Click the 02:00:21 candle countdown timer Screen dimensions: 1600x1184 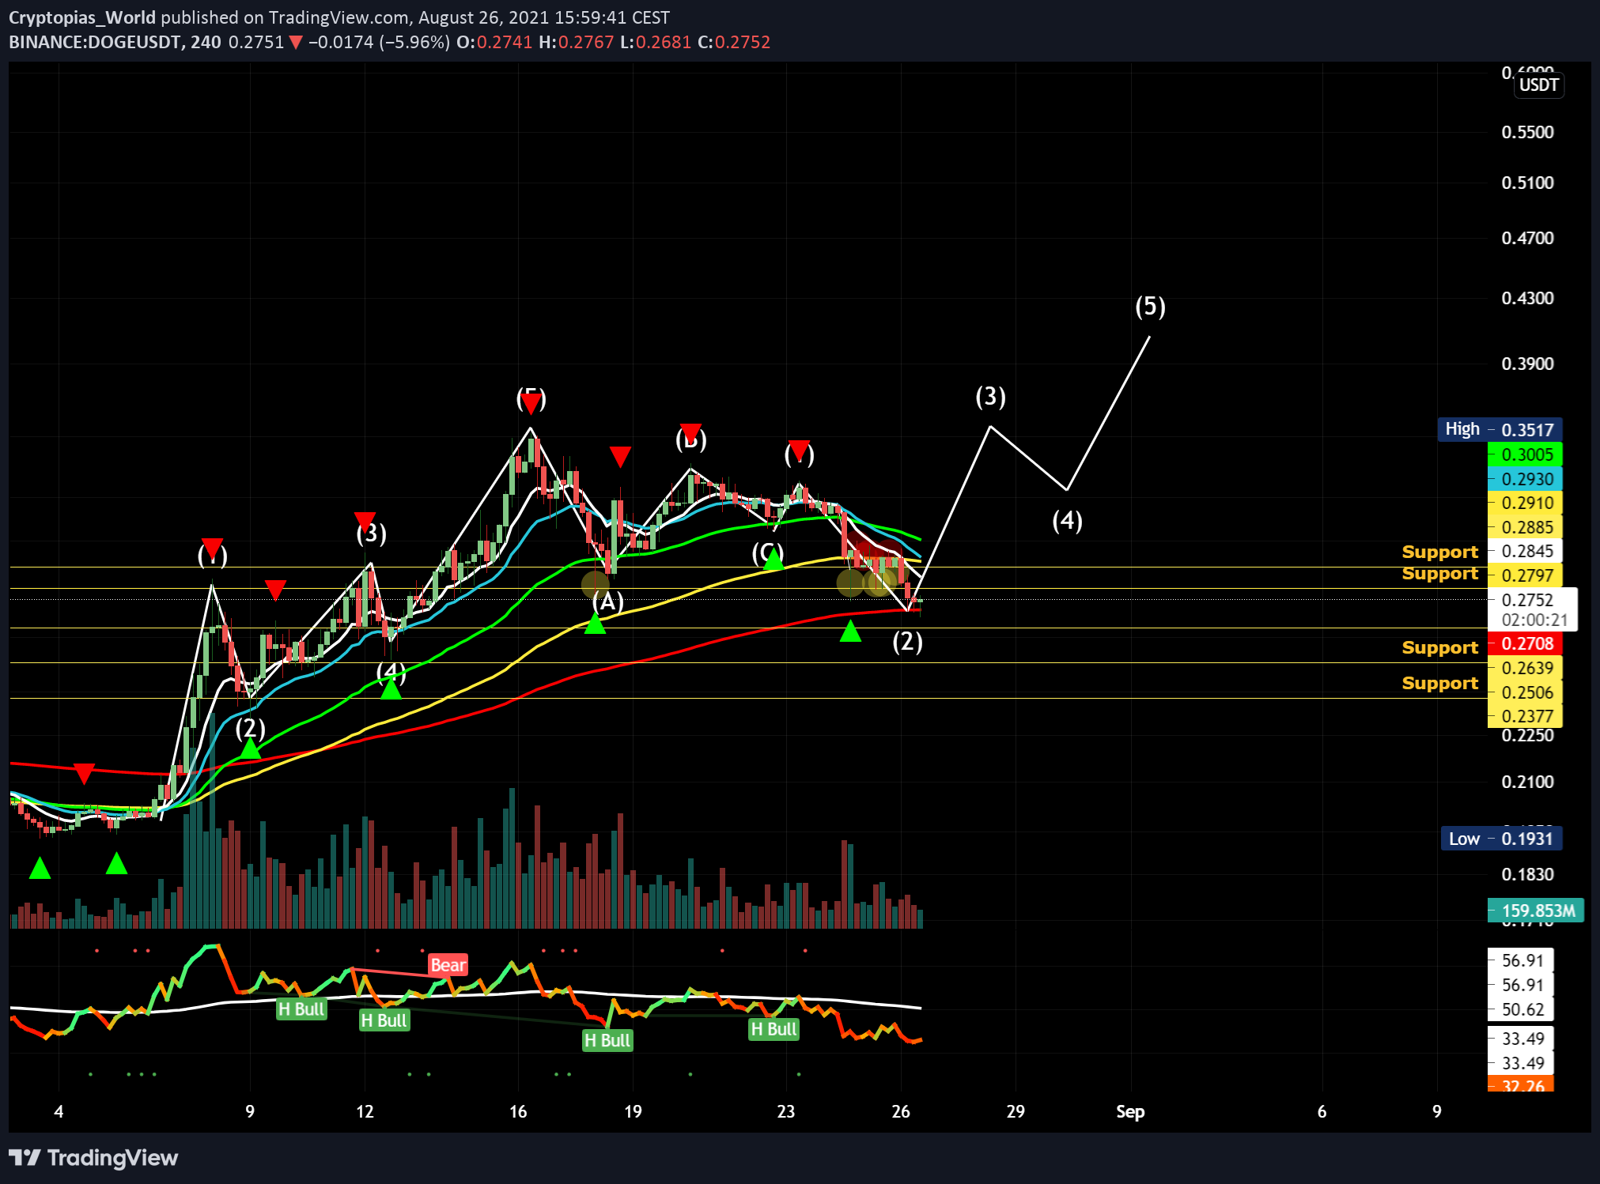(1534, 620)
